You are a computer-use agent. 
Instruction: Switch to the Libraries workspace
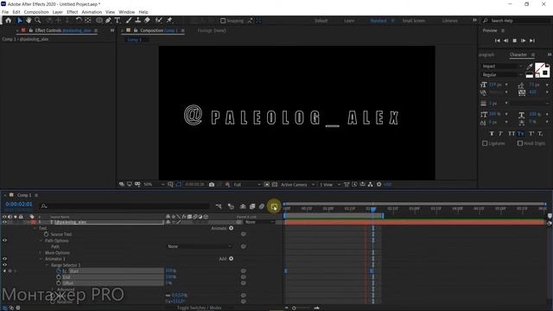pyautogui.click(x=450, y=21)
